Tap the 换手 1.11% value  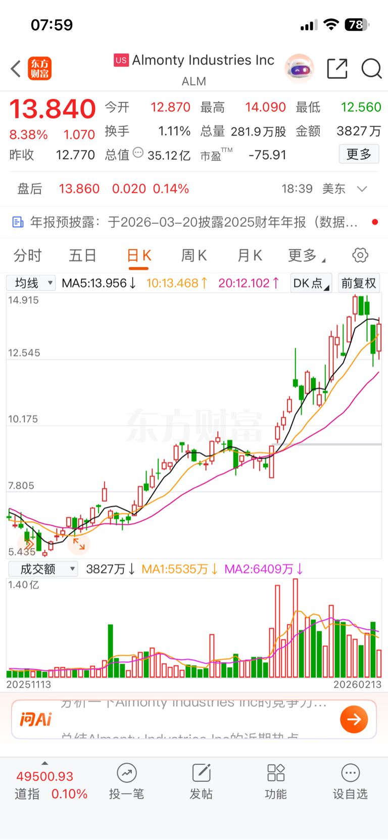pos(174,131)
